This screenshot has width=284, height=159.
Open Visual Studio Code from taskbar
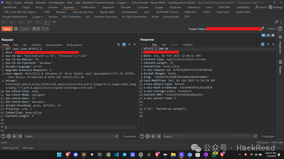[117, 155]
